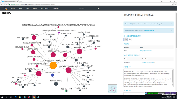Open the Twitter icon link
177x99 pixels.
point(10,13)
